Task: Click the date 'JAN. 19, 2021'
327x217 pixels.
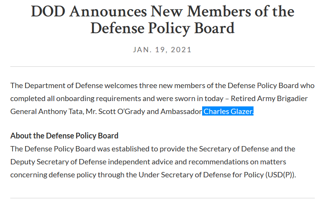Action: [162, 50]
